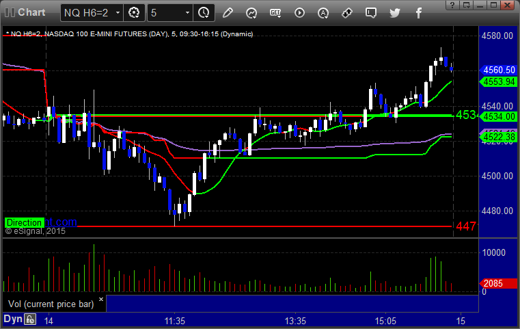Click the 13:35 time axis label
This screenshot has height=329, width=520.
point(295,321)
